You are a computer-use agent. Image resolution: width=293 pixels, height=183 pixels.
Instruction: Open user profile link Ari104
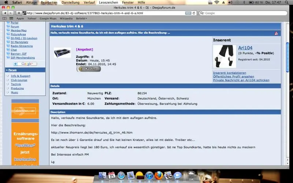245,48
